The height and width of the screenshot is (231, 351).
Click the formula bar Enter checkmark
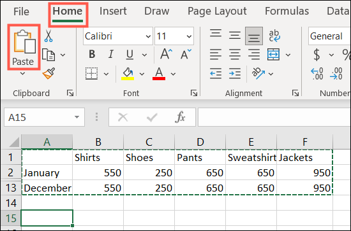click(152, 117)
